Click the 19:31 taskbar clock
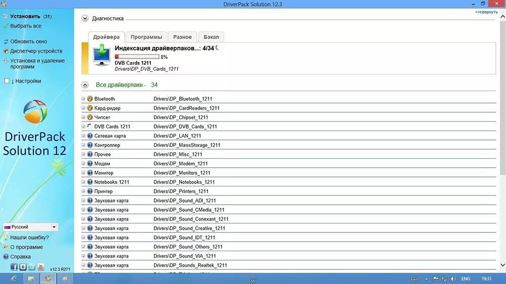The height and width of the screenshot is (284, 506). click(486, 278)
